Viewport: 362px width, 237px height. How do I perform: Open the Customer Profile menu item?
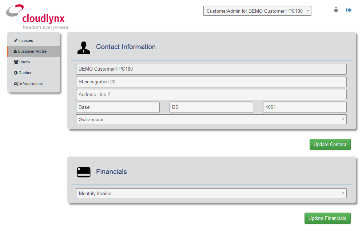[34, 51]
